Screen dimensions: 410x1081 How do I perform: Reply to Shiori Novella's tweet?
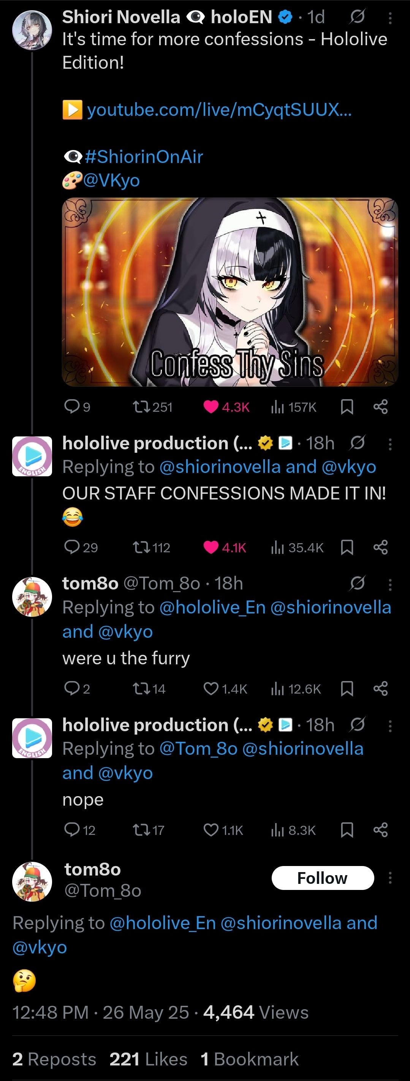coord(72,407)
